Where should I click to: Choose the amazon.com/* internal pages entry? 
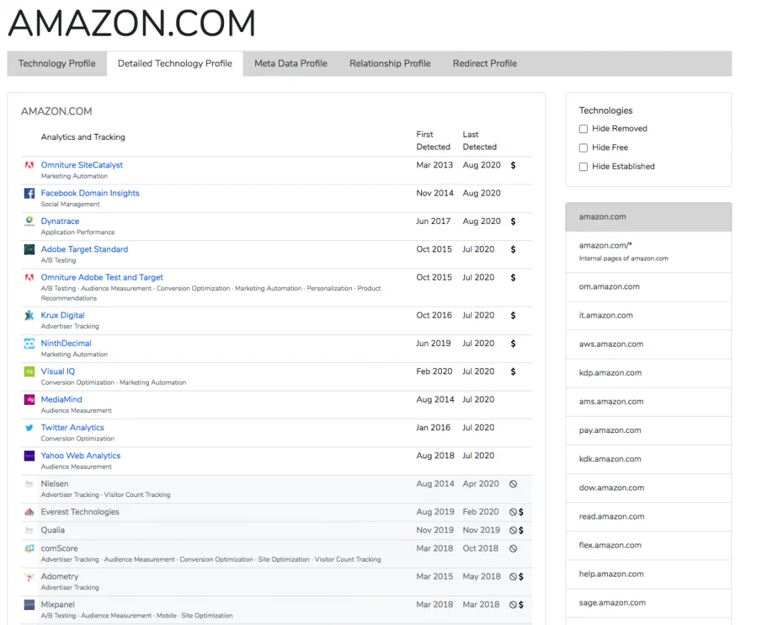[x=648, y=251]
